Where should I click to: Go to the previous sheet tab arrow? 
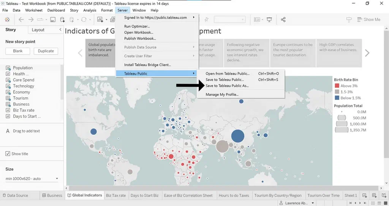point(355,203)
